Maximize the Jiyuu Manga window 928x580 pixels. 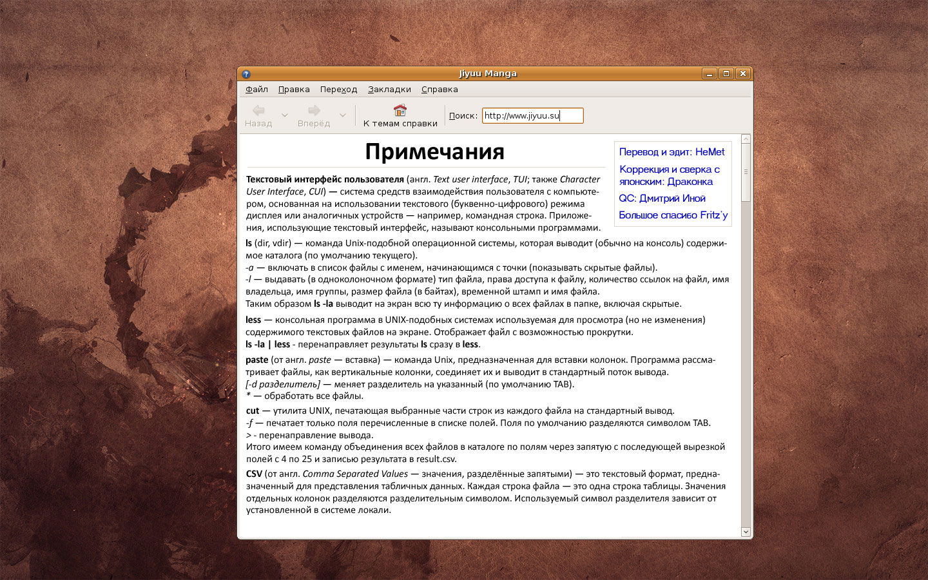tap(726, 73)
